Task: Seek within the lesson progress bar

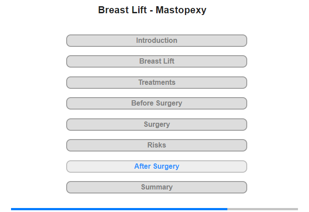Action: [x=154, y=209]
